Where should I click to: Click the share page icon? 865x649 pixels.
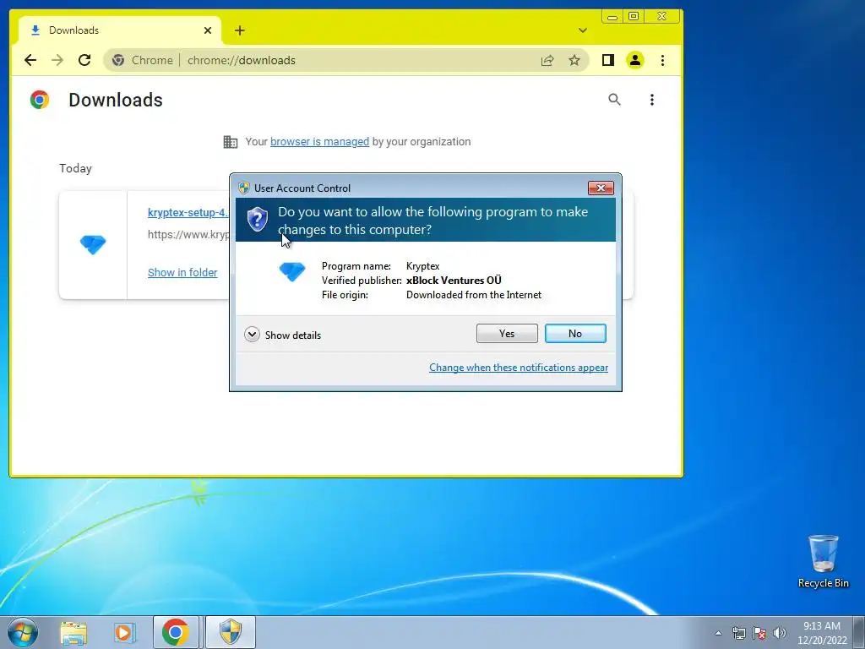pyautogui.click(x=547, y=60)
